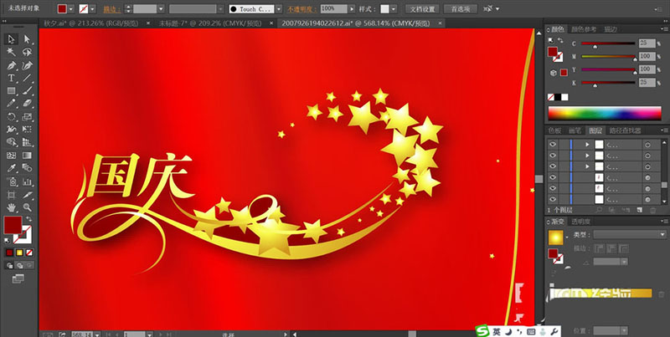This screenshot has height=337, width=670.
Task: Open the 颜色参考 panel tab
Action: [584, 29]
